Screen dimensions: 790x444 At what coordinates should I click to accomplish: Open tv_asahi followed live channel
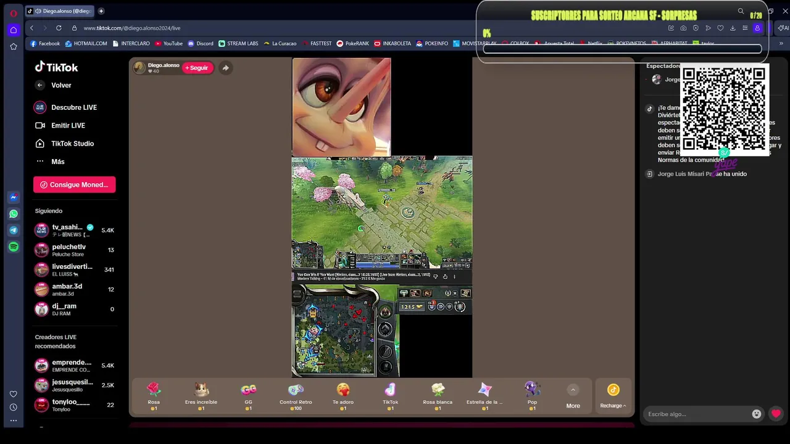(74, 230)
